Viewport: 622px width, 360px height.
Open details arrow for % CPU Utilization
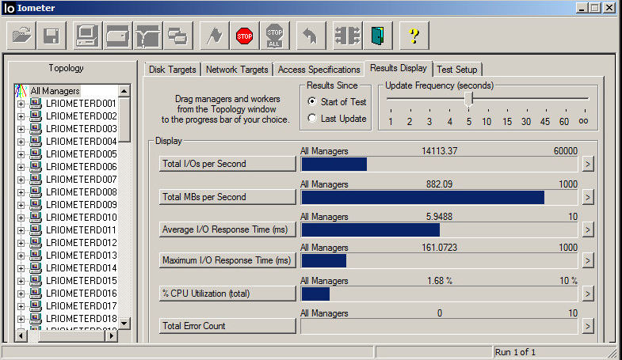click(x=588, y=294)
